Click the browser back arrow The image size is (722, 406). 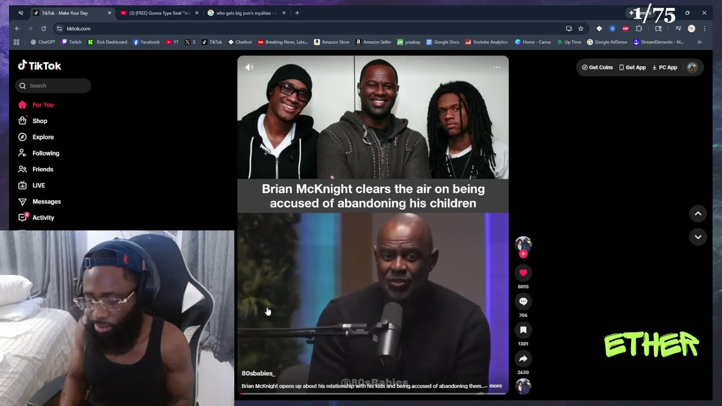tap(17, 29)
